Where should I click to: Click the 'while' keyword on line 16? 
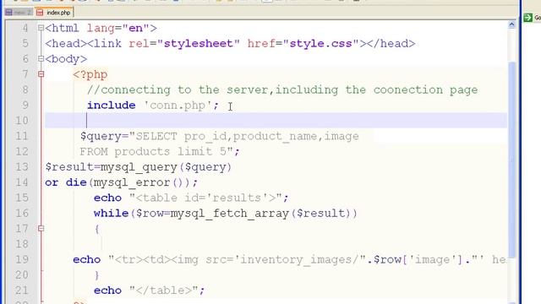click(111, 214)
